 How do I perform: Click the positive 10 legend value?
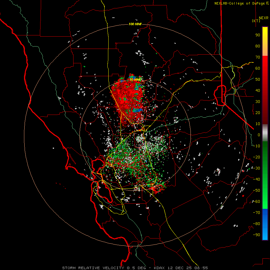(x=258, y=124)
